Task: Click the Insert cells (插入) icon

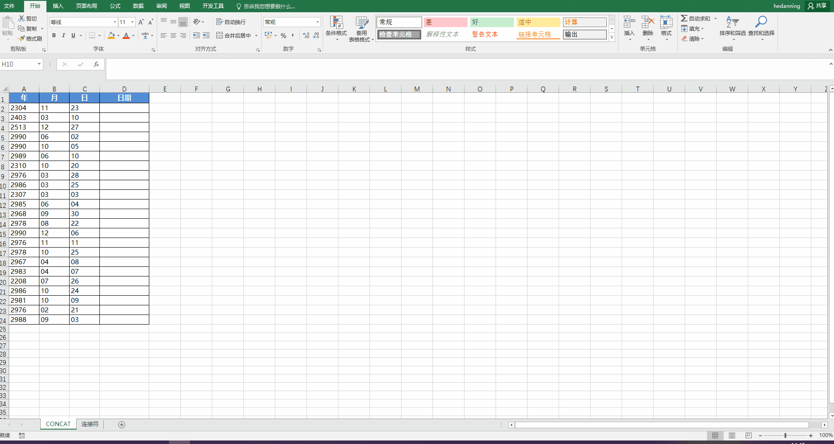Action: click(629, 23)
